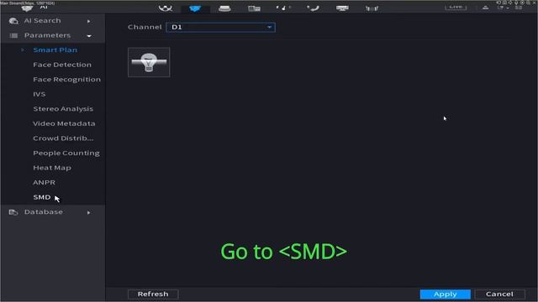
Task: Open the ANPR settings
Action: [44, 183]
